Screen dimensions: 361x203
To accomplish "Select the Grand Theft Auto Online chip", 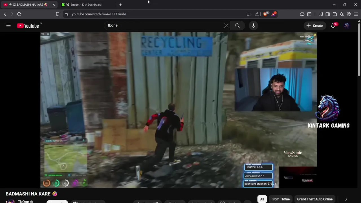I will pyautogui.click(x=315, y=199).
